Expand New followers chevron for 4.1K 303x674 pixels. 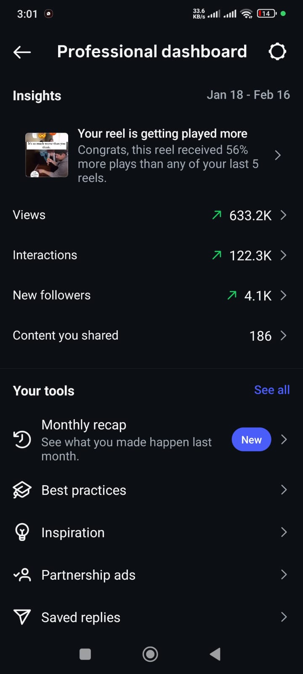click(x=284, y=295)
